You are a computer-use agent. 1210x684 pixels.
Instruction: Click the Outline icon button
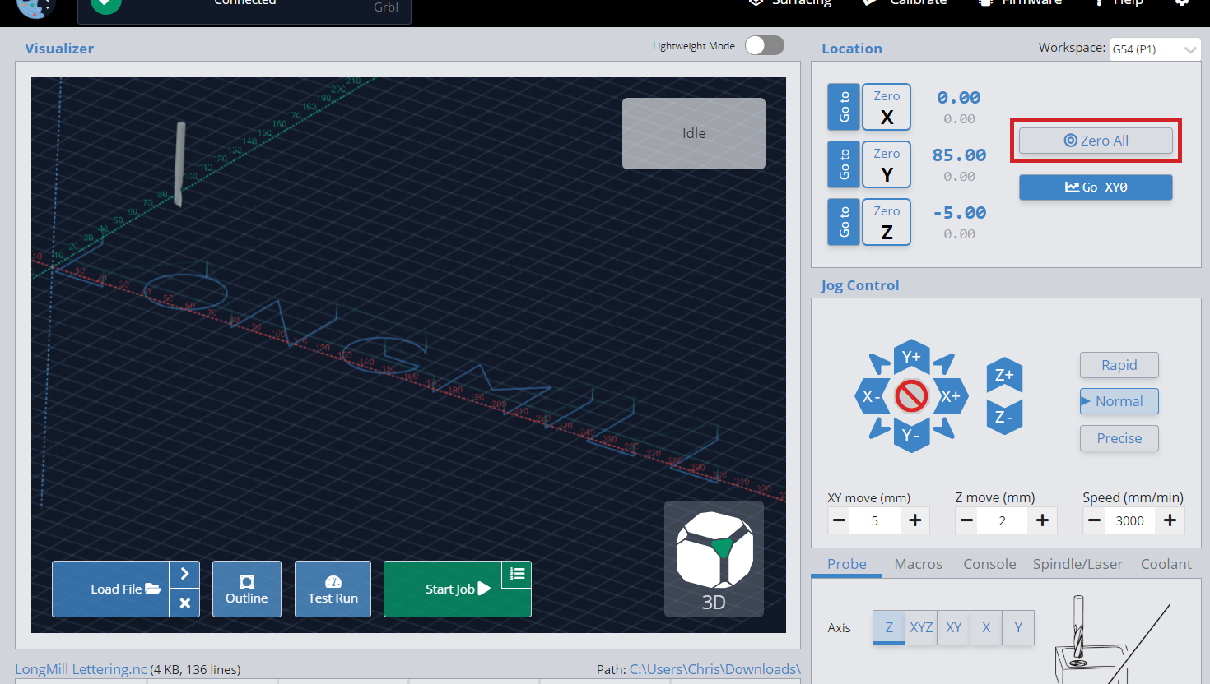point(247,589)
